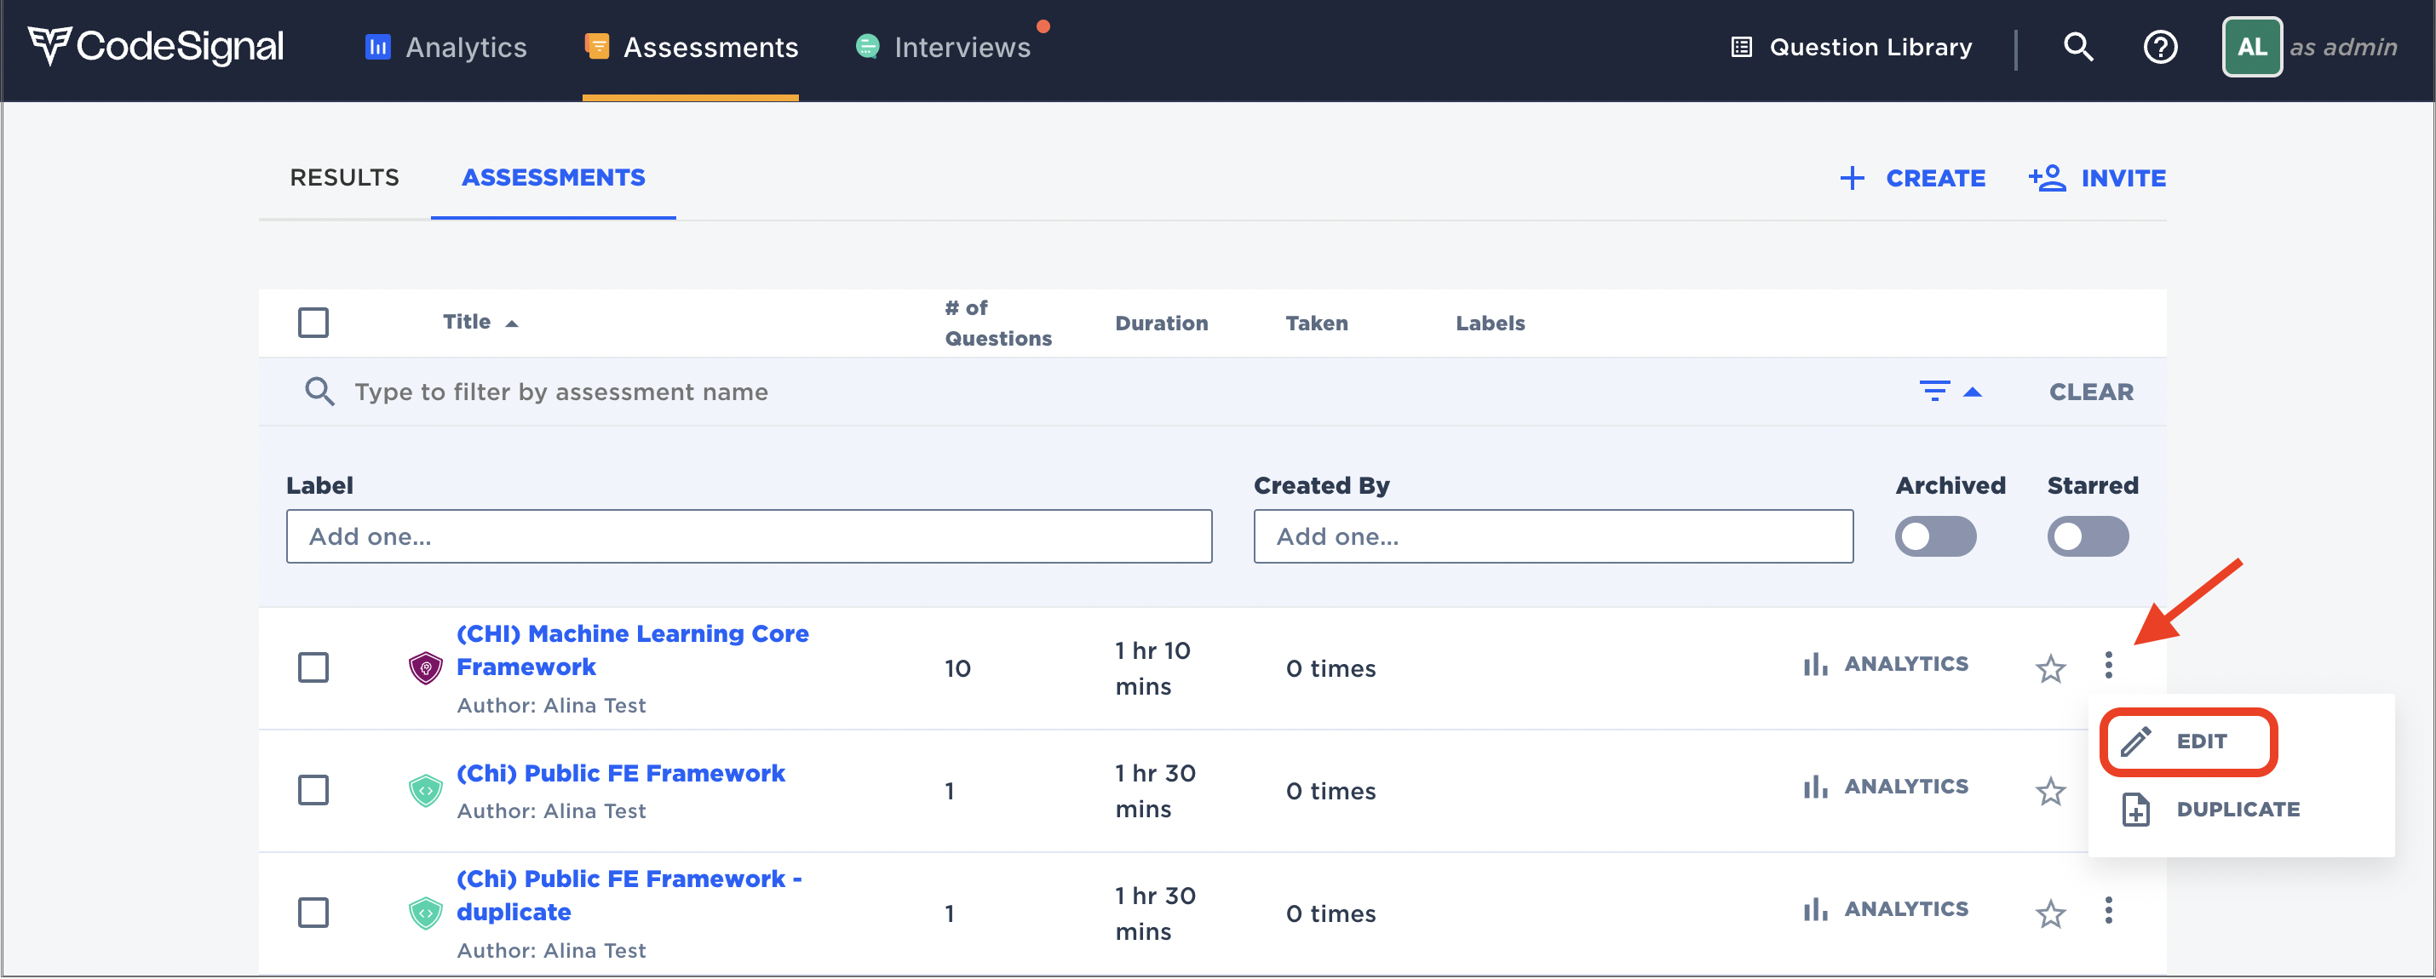Click the AL user avatar
2436x979 pixels.
[x=2252, y=46]
